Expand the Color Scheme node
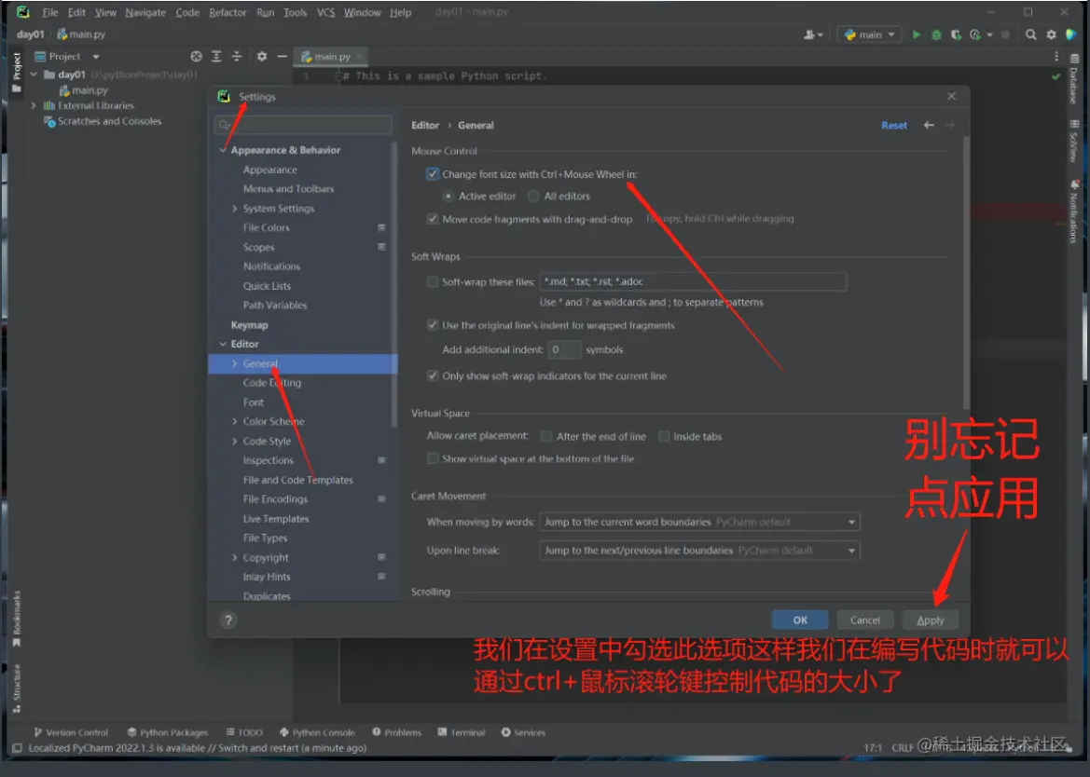The width and height of the screenshot is (1090, 777). pyautogui.click(x=235, y=421)
